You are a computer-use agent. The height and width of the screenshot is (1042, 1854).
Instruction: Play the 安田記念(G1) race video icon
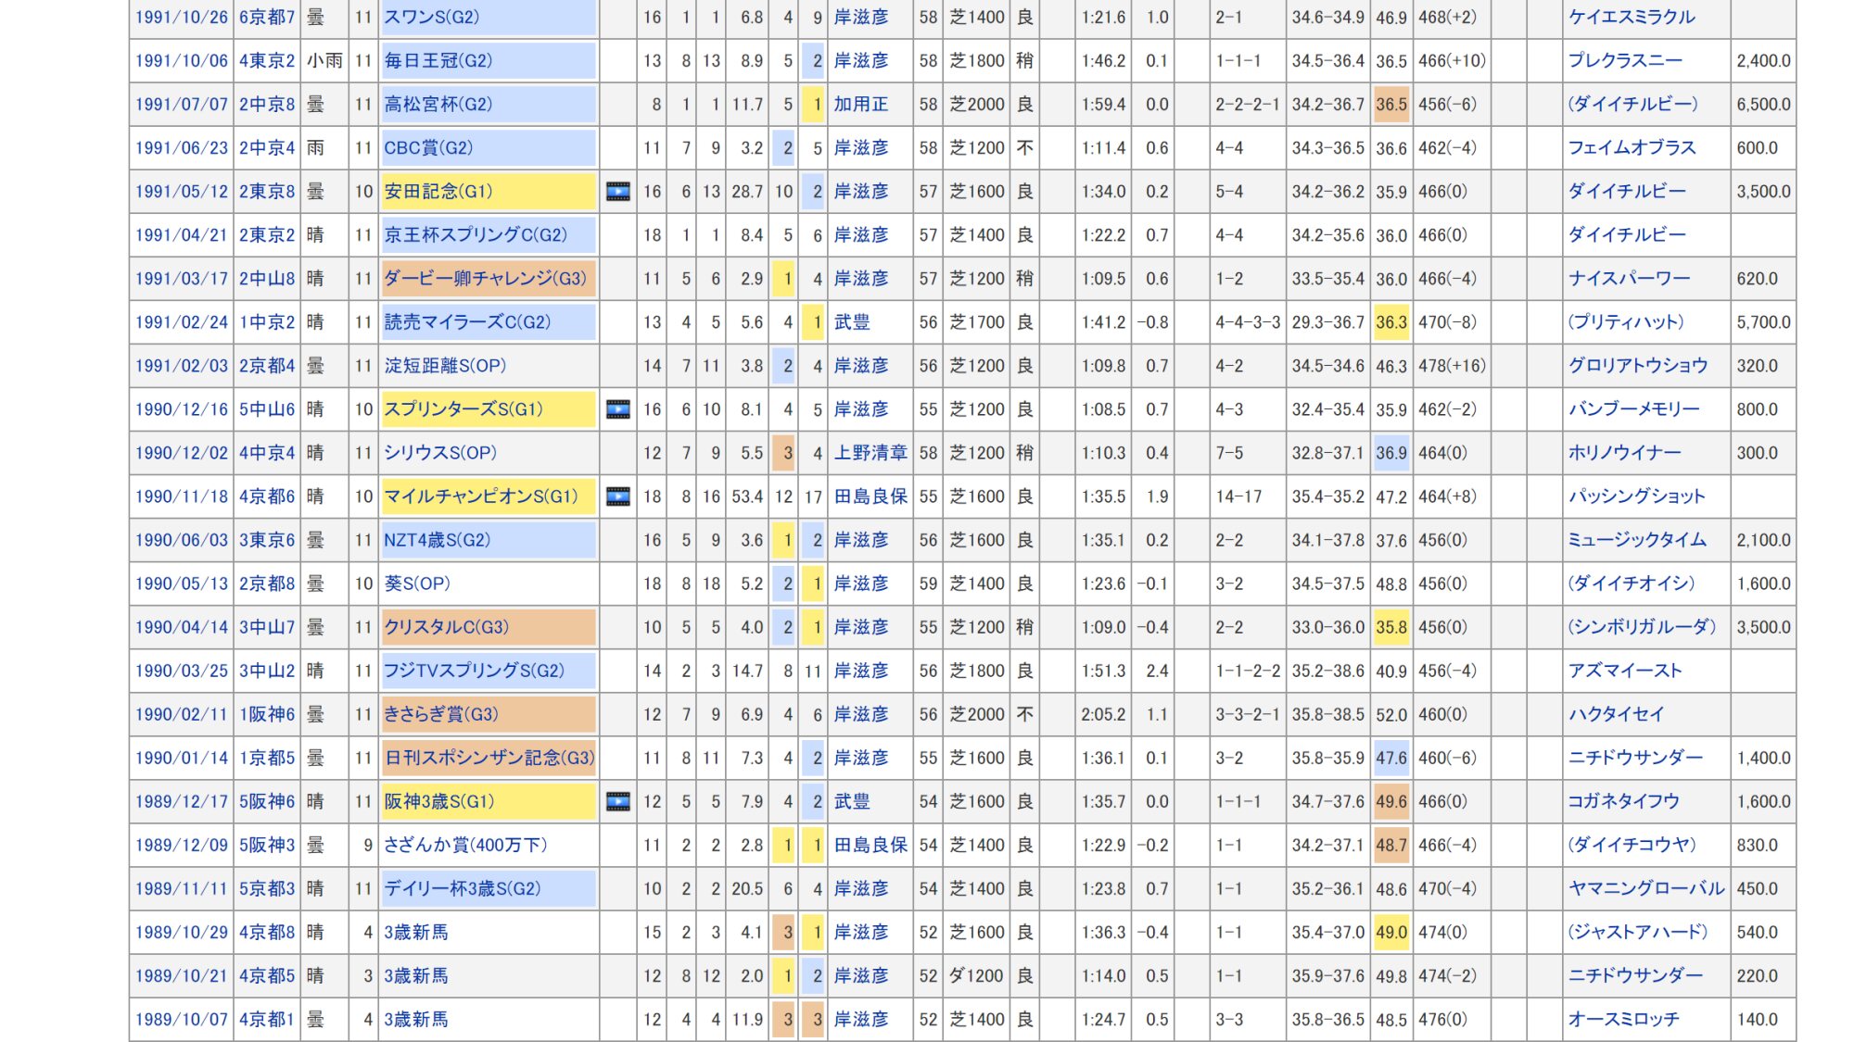pos(617,192)
